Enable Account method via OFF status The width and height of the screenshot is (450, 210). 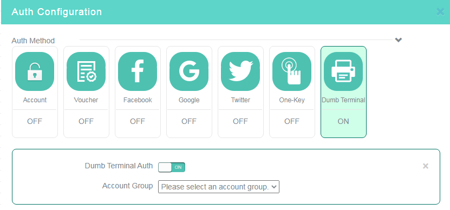pyautogui.click(x=35, y=121)
